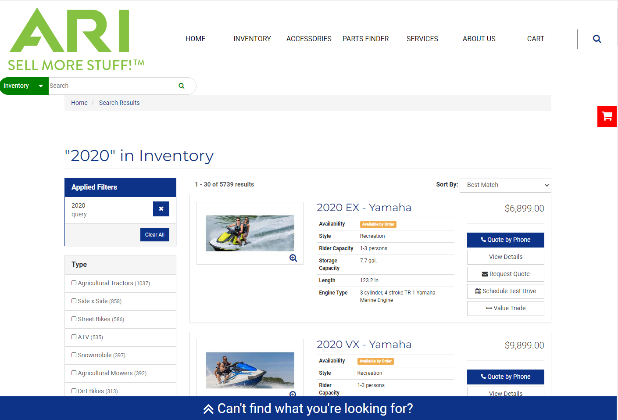Click the Available by Order badge for 2020 VX
Screen dimensions: 618x420
[x=375, y=361]
